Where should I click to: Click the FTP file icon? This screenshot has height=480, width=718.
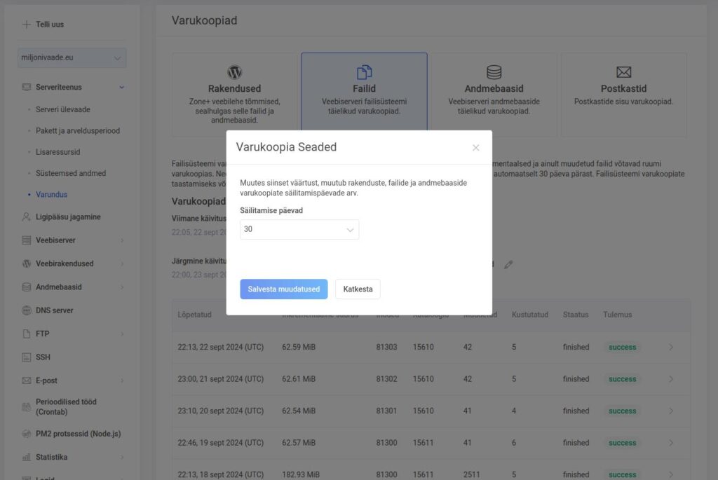pos(27,334)
